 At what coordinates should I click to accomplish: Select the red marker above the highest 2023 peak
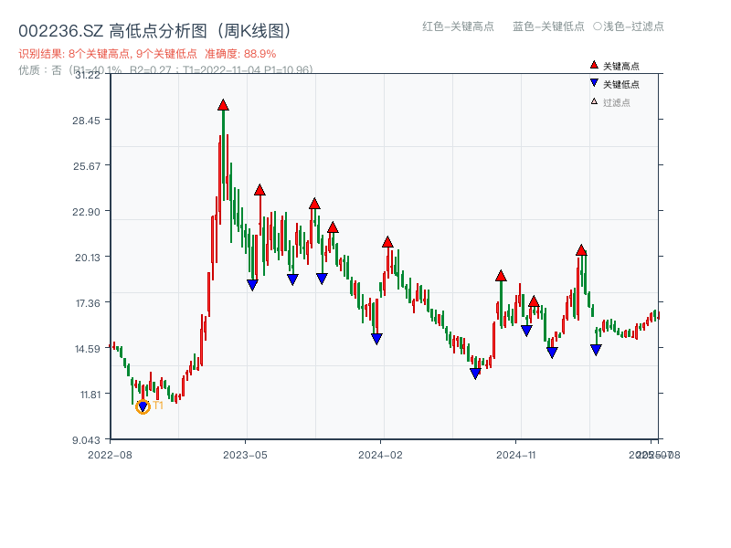pyautogui.click(x=223, y=105)
